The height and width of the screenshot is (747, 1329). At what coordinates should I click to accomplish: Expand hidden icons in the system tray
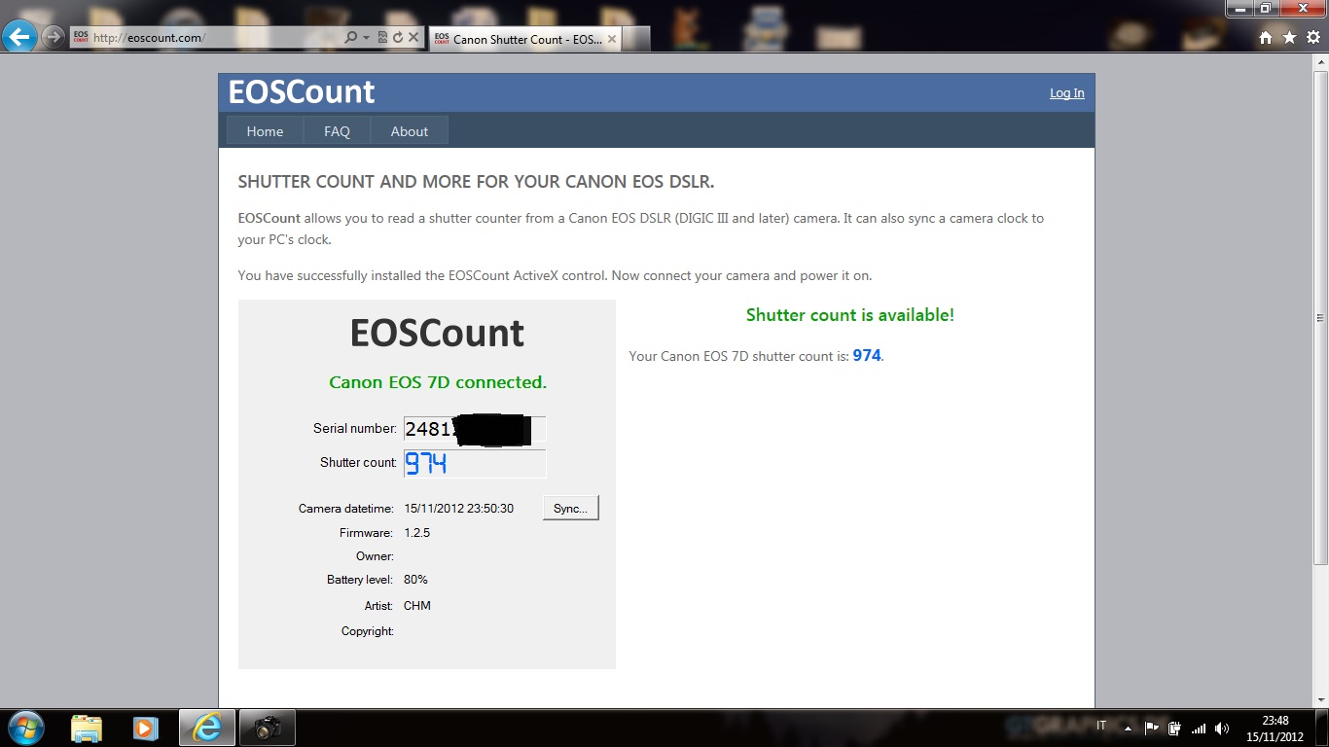tap(1128, 729)
